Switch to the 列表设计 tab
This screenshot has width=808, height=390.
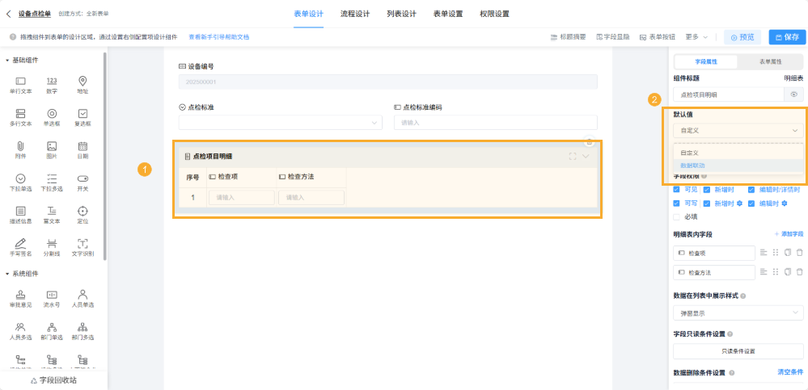[x=401, y=14]
